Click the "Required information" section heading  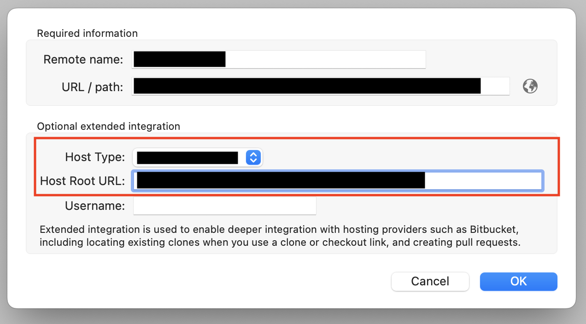[x=87, y=33]
